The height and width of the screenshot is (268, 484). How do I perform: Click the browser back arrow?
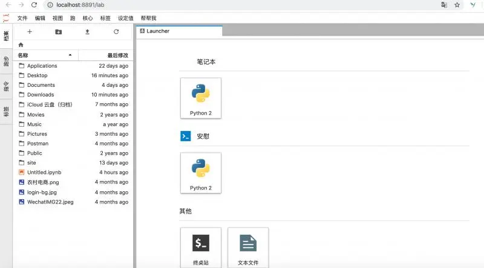pos(8,5)
